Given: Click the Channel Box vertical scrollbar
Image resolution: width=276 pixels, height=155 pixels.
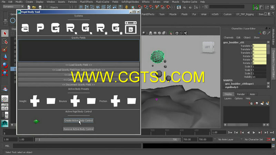Looking at the screenshot, I should pos(268,49).
